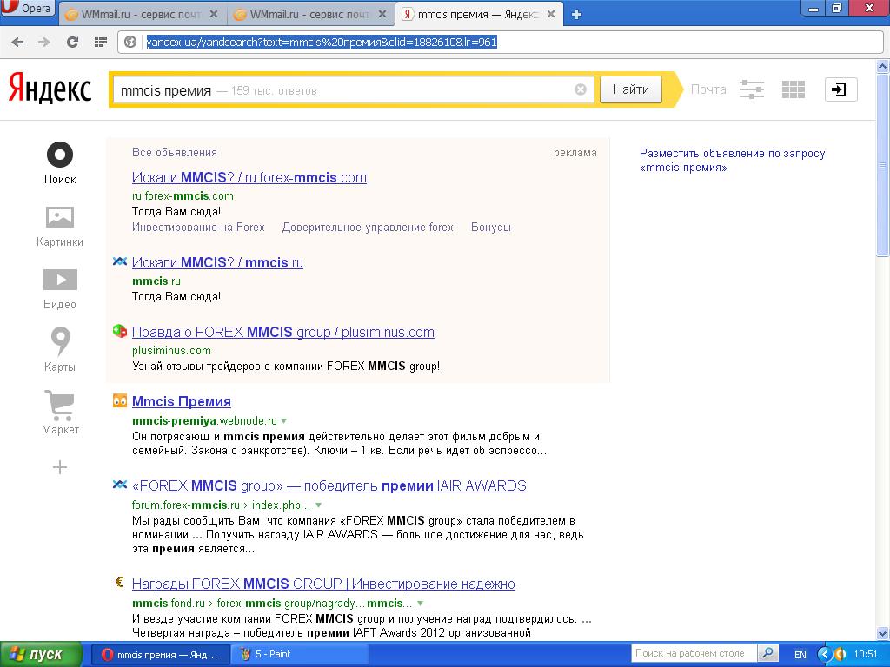Open ad link Искали MMCIS? / ru.forex-mmcis.com
Viewport: 890px width, 667px height.
249,177
